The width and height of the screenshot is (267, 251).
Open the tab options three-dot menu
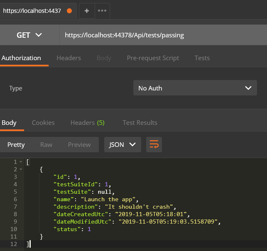click(102, 11)
